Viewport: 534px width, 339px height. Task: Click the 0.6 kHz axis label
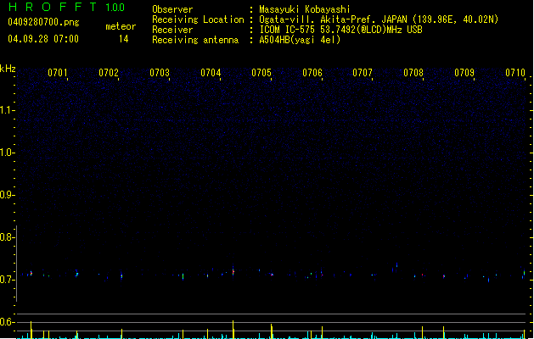tap(7, 322)
